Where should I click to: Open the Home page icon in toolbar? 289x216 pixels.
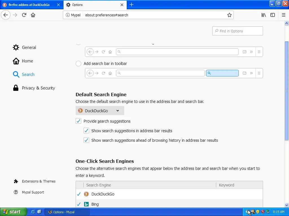(x=33, y=15)
